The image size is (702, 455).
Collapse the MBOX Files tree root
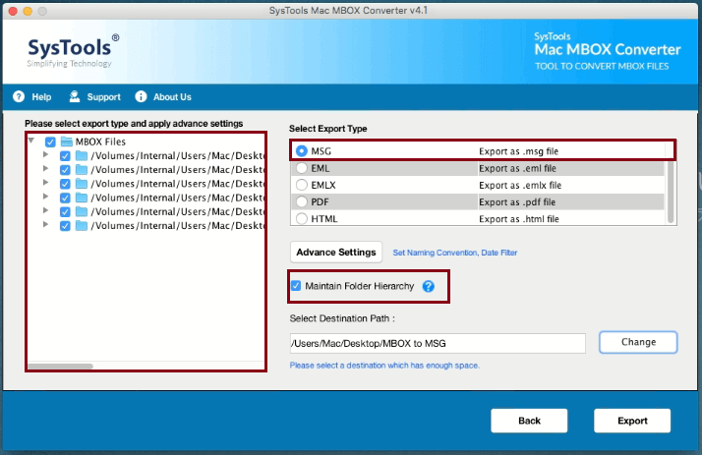point(30,141)
